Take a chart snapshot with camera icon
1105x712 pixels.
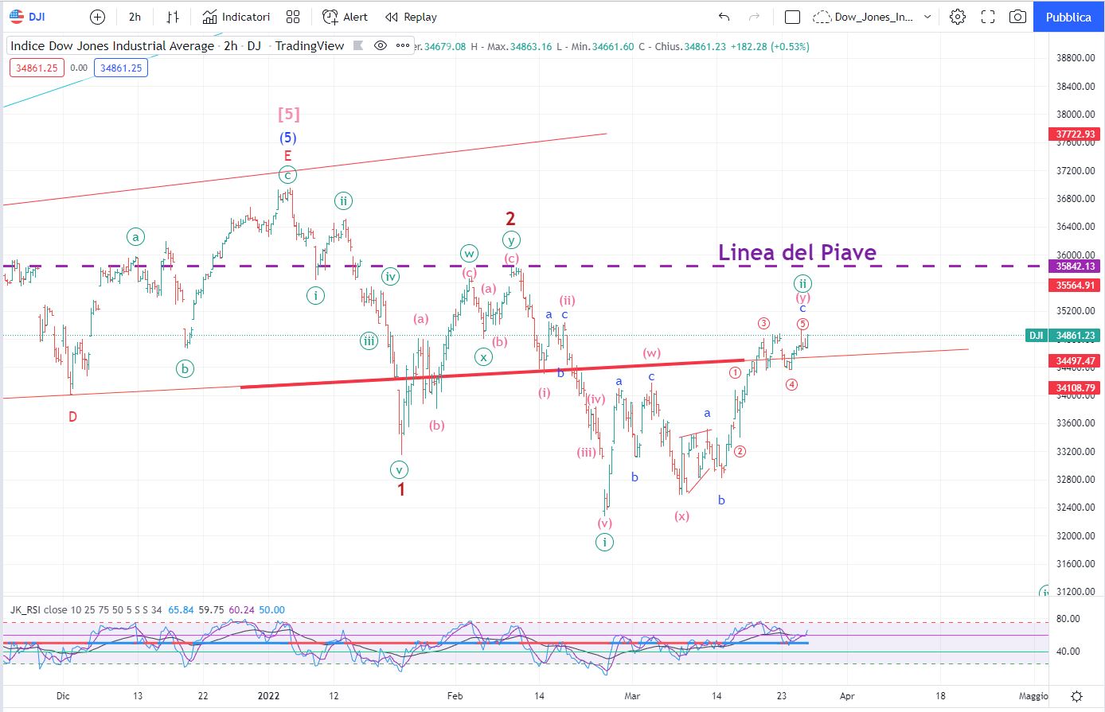point(1017,17)
